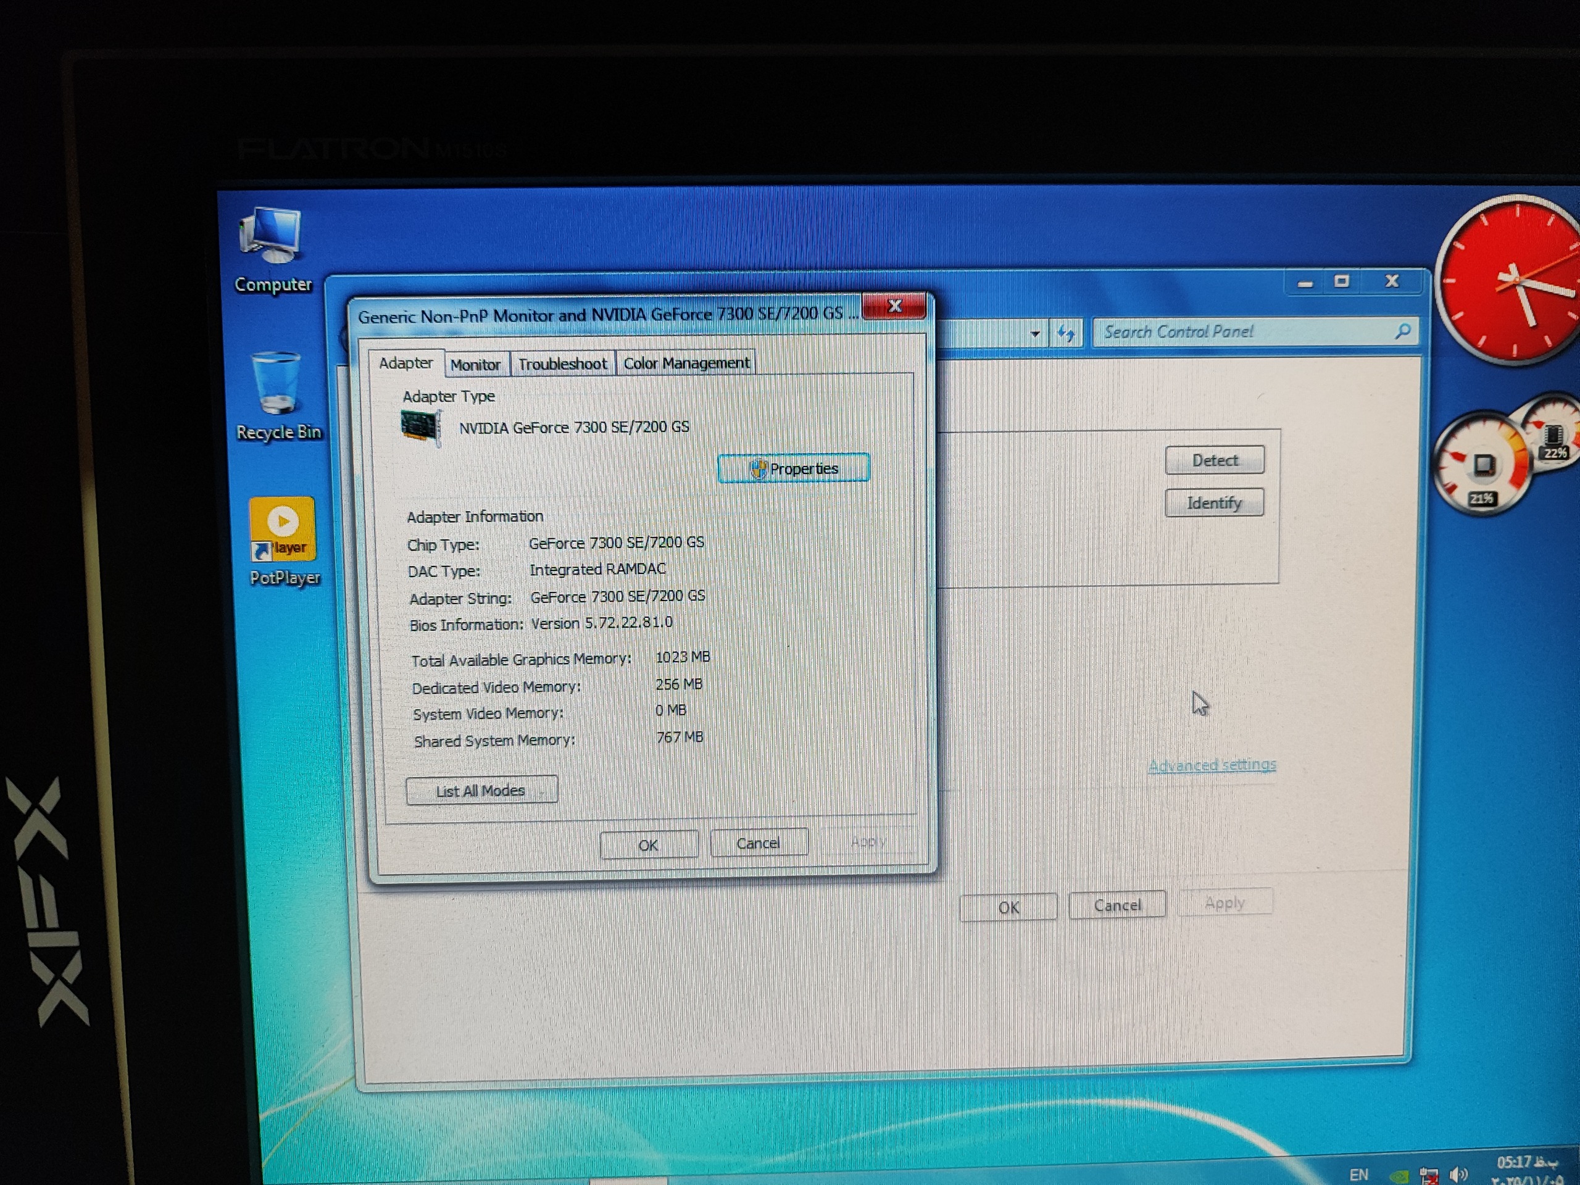This screenshot has height=1185, width=1580.
Task: Click the EN language indicator
Action: 1358,1175
